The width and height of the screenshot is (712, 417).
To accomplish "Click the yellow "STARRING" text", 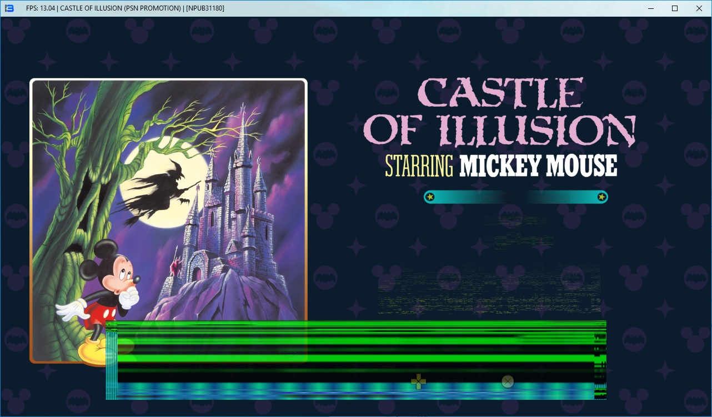I will click(x=419, y=166).
